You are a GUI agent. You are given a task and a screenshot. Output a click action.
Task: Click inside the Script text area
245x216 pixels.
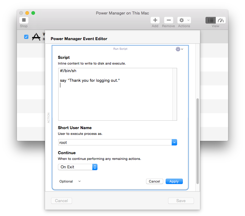(117, 94)
